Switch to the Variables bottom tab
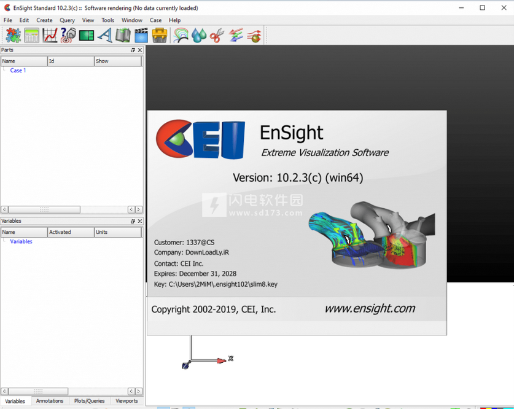Screen dimensions: 514x409 (x=15, y=401)
